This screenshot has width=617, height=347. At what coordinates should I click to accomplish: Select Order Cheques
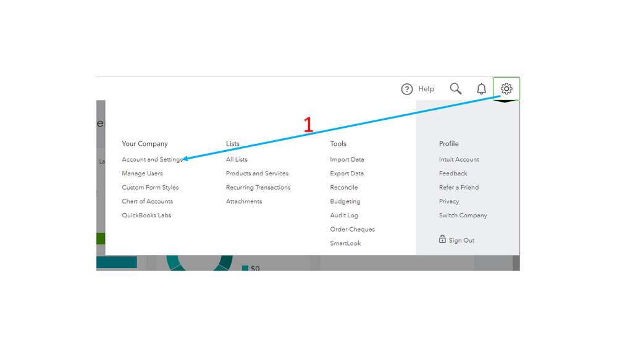pyautogui.click(x=352, y=229)
